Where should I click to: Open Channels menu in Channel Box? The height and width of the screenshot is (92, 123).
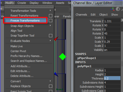(81, 15)
